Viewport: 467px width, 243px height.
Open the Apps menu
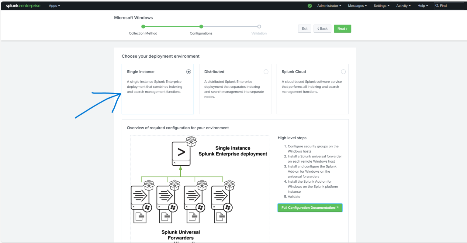click(54, 5)
